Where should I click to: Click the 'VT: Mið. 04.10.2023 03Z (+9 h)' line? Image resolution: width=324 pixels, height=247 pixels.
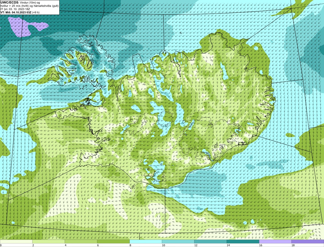tap(20, 12)
